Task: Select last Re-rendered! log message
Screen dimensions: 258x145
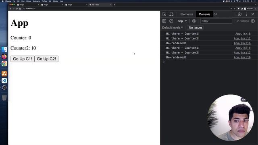Action: click(176, 57)
